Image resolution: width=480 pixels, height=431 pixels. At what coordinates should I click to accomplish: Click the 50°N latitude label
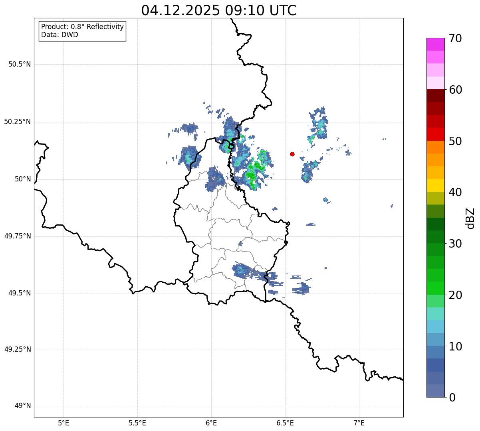[x=23, y=179]
